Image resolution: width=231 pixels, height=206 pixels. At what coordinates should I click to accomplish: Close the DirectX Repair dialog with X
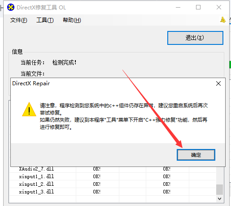(x=218, y=83)
